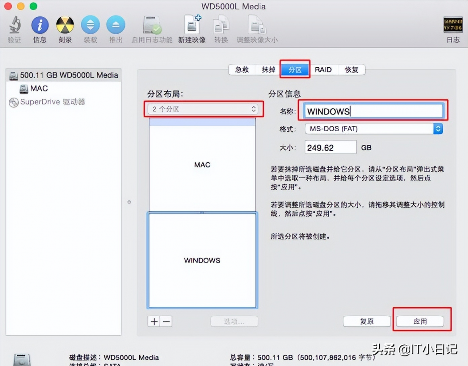Click the partition size field showing 249.62
The width and height of the screenshot is (468, 366).
click(x=330, y=147)
